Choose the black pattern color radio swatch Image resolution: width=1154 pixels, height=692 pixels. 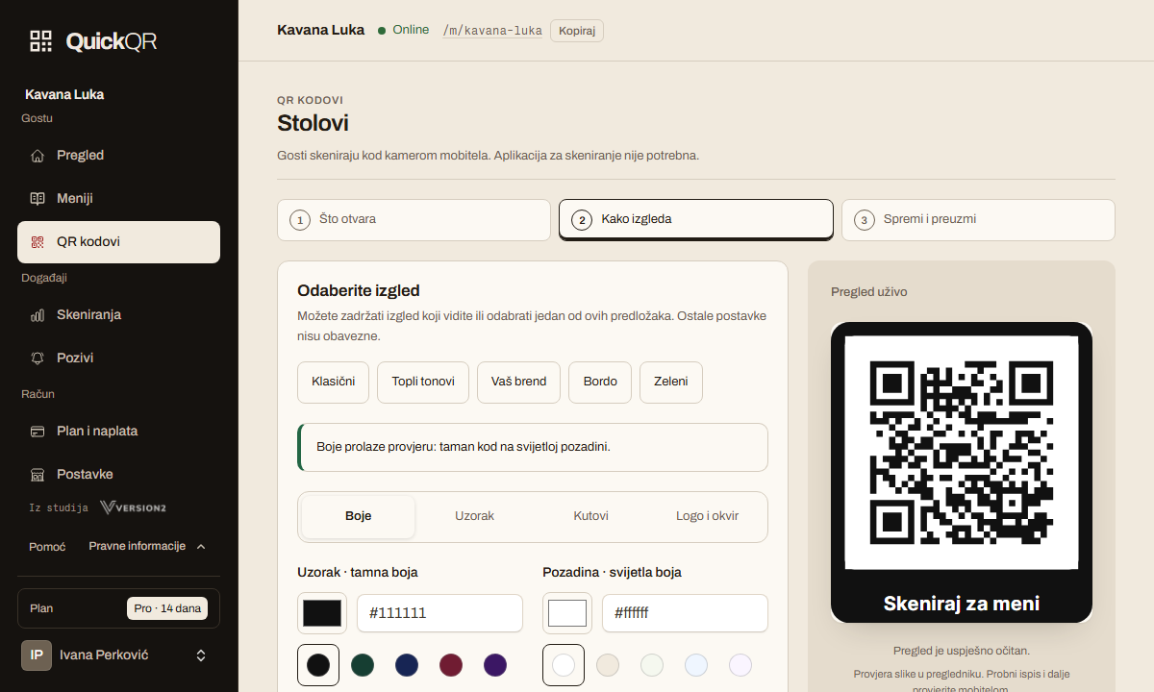coord(318,665)
